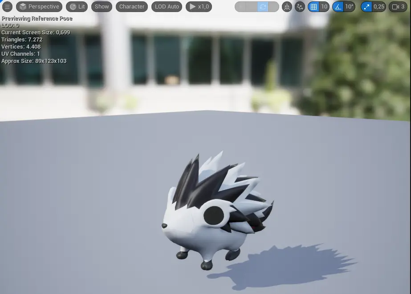Click the 'Vertices: 4.408' stat text
This screenshot has height=294, width=411.
(21, 47)
